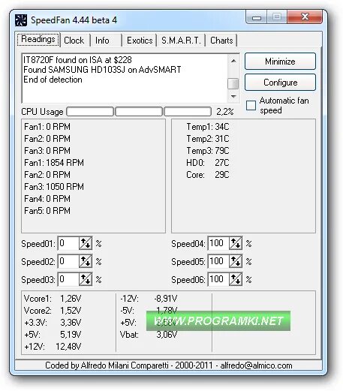Switch to the Exotics tab
The width and height of the screenshot is (343, 391).
coord(140,41)
